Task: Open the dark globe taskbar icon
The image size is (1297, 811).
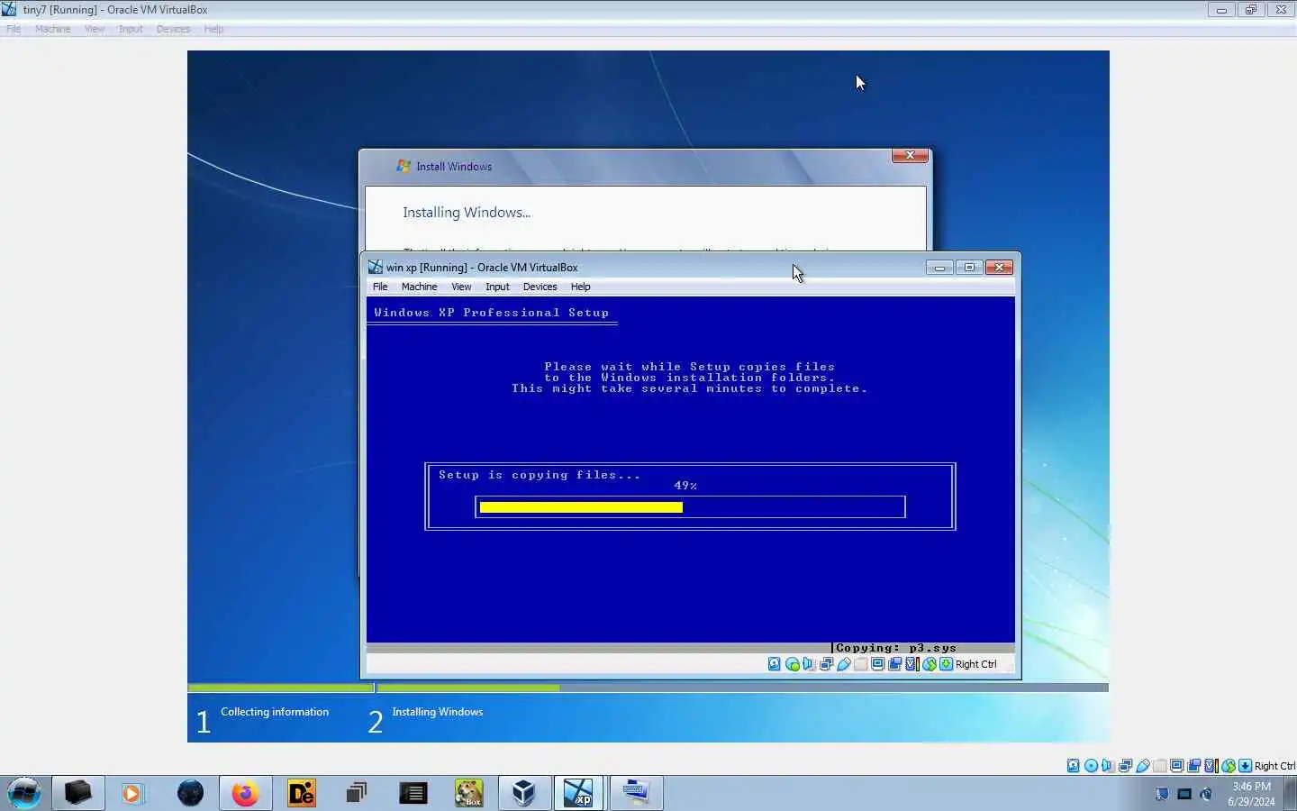Action: (x=190, y=793)
